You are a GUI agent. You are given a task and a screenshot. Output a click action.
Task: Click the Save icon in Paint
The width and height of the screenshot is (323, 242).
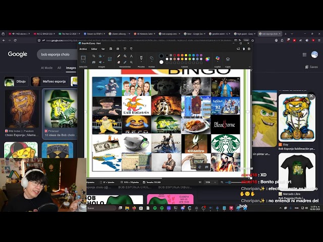111,49
